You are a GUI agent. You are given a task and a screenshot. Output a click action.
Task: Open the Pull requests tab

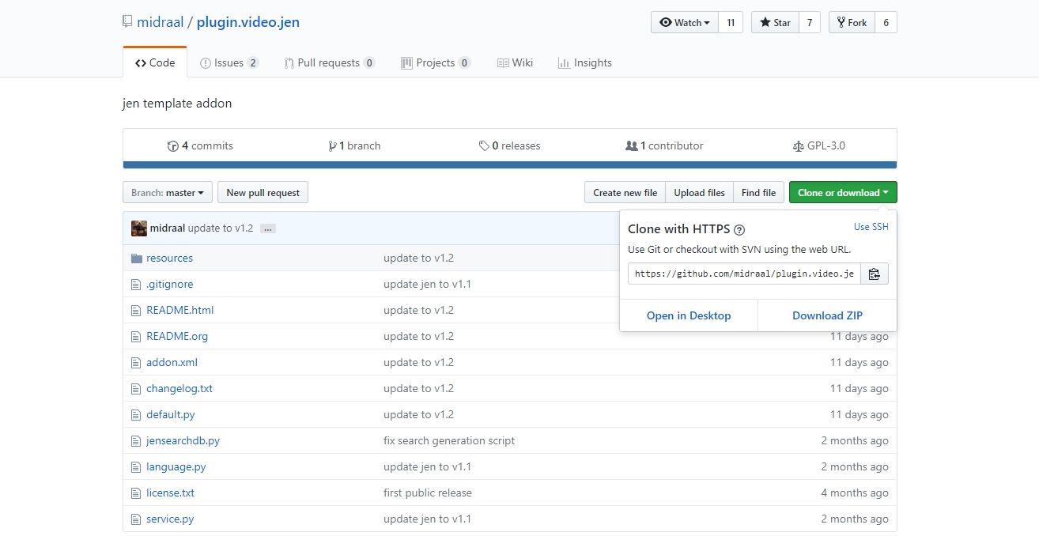coord(328,62)
